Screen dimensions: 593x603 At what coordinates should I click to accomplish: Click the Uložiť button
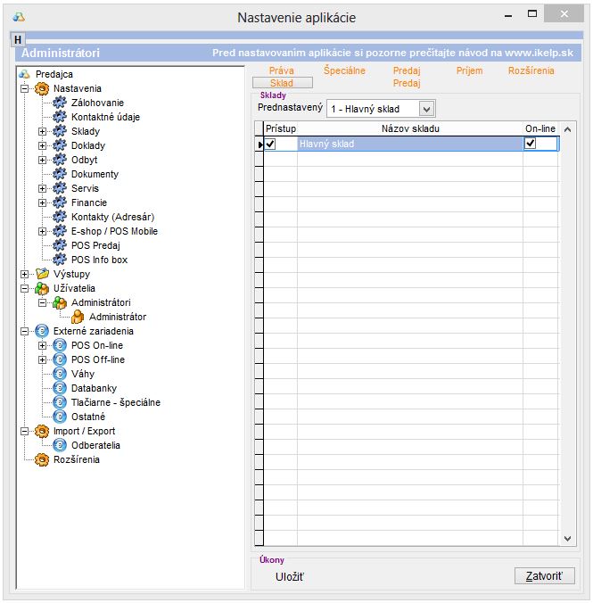click(290, 576)
